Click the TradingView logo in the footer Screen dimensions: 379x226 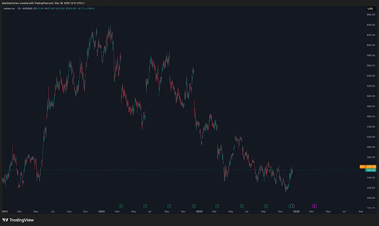18,220
